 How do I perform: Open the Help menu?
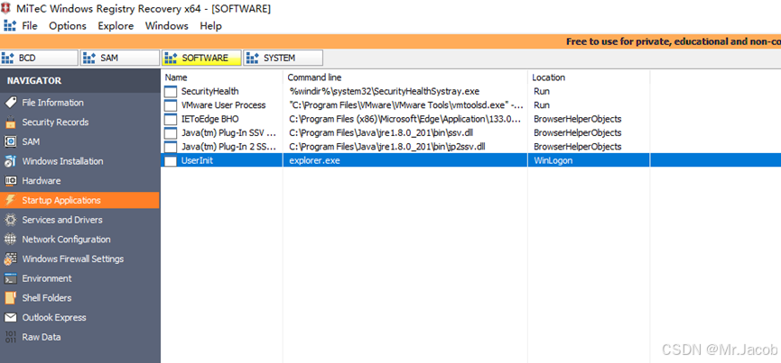click(x=210, y=26)
